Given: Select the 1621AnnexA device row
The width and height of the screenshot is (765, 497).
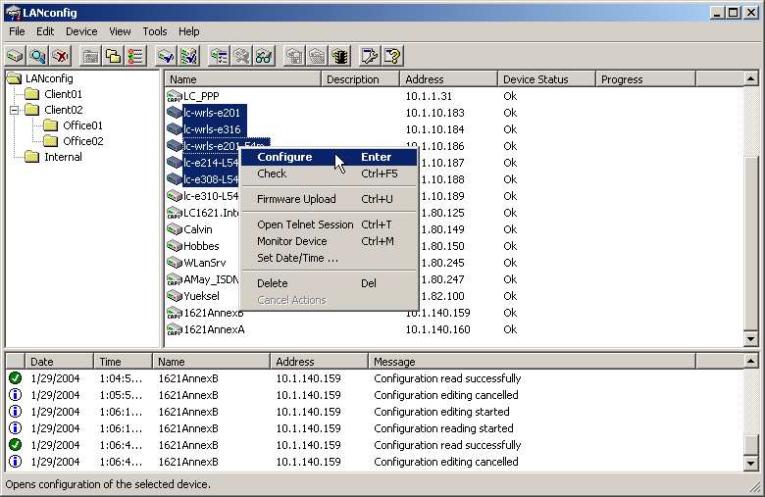Looking at the screenshot, I should point(214,329).
